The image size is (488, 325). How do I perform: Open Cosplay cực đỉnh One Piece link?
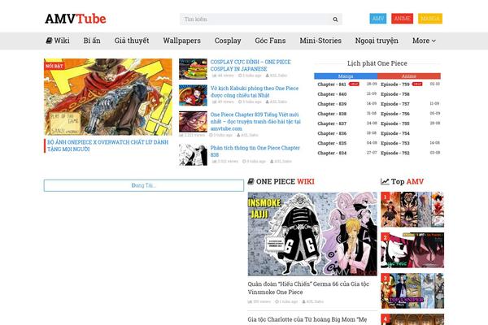(x=251, y=65)
